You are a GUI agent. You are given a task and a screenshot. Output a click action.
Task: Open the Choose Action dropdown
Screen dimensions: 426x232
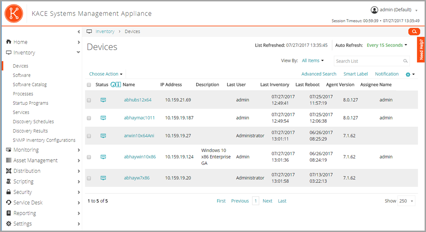tap(106, 74)
